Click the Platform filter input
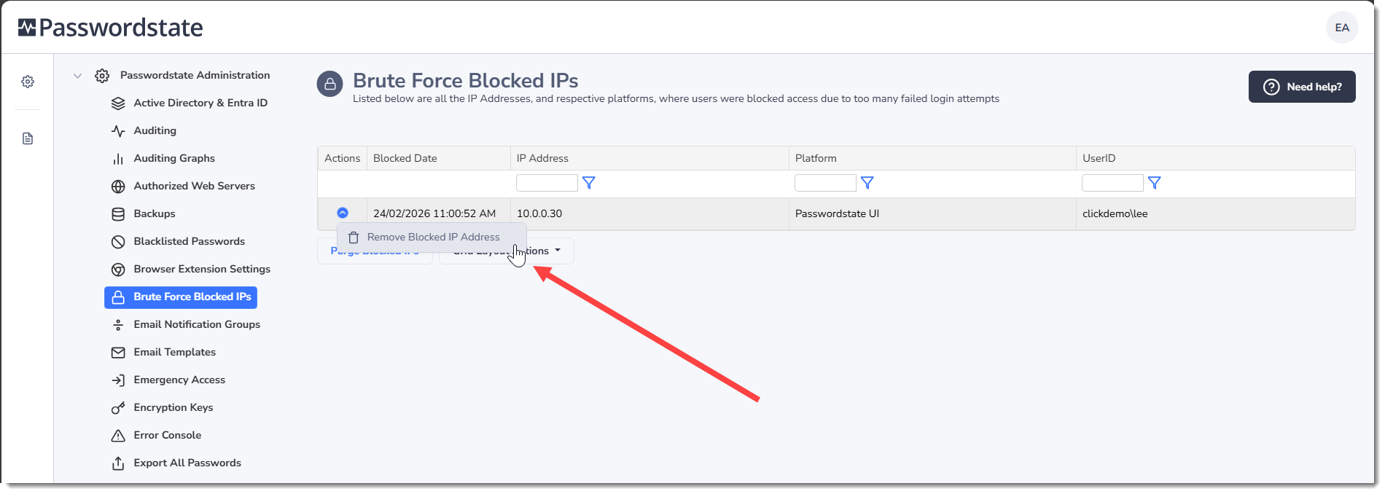Image resolution: width=1385 pixels, height=494 pixels. (825, 183)
